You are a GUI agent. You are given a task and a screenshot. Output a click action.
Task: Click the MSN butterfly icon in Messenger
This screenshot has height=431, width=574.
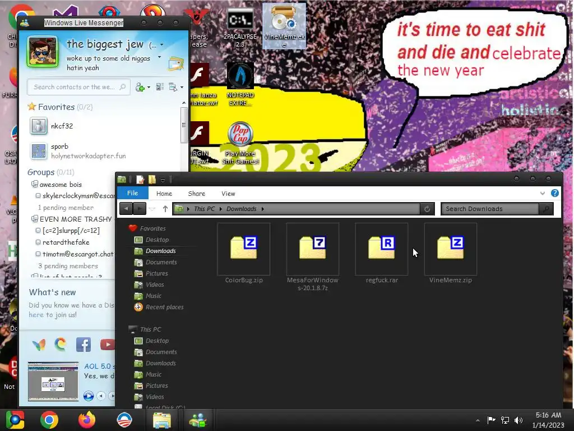point(39,345)
